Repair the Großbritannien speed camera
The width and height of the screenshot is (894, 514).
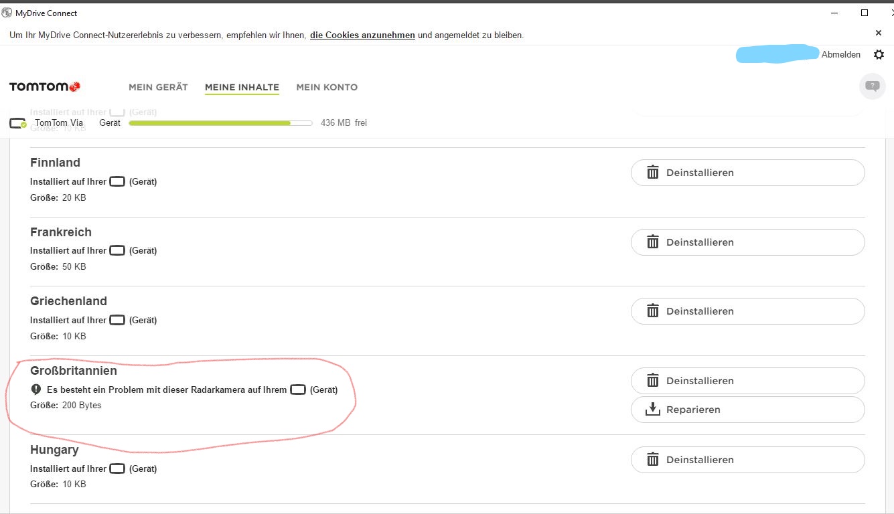click(747, 410)
